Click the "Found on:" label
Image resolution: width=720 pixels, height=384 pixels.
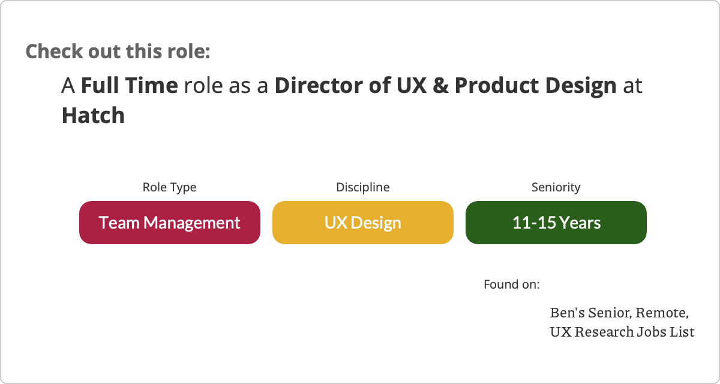click(x=511, y=284)
